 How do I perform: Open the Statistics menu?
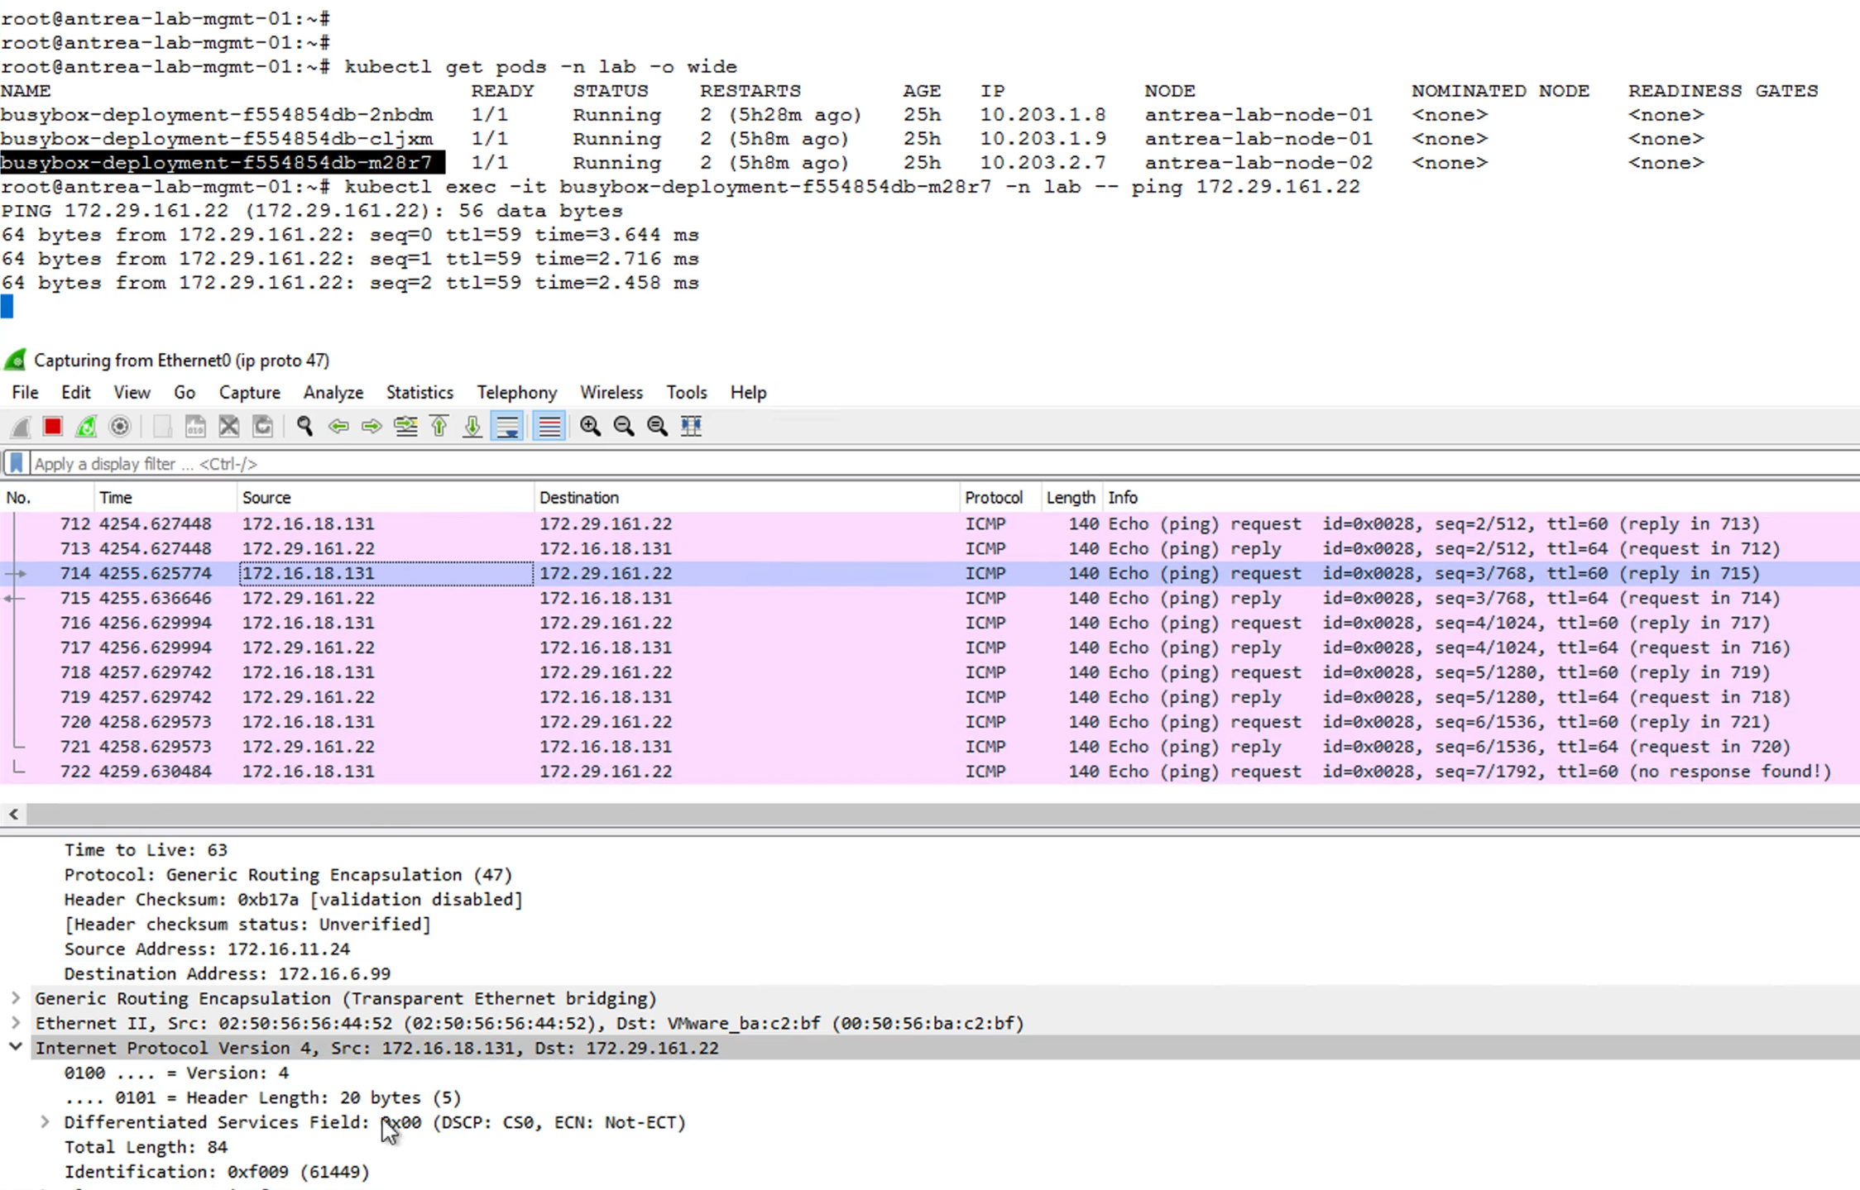(419, 392)
